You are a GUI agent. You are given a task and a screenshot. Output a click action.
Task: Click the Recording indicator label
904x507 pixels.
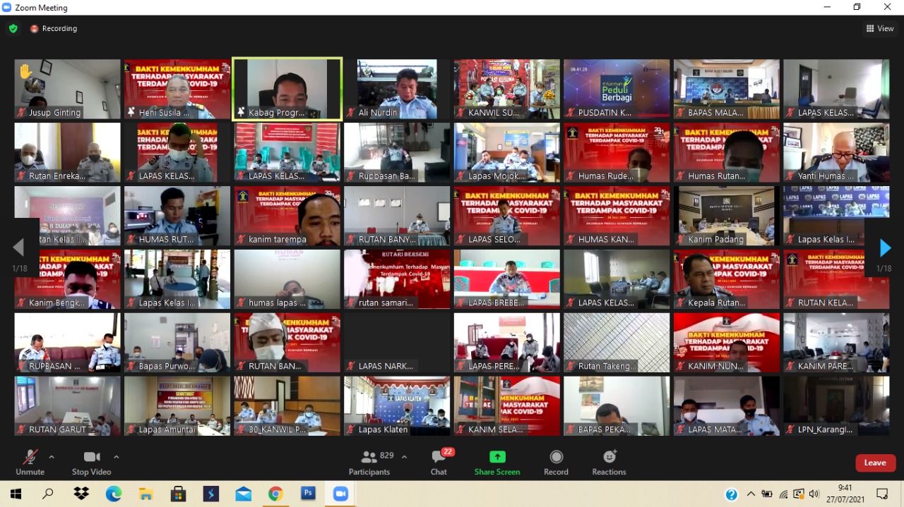pyautogui.click(x=54, y=29)
